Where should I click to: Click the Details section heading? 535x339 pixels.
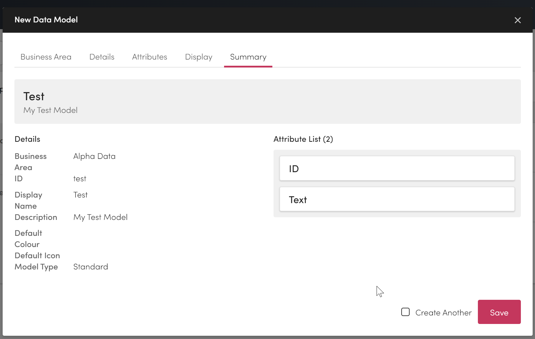pyautogui.click(x=27, y=139)
